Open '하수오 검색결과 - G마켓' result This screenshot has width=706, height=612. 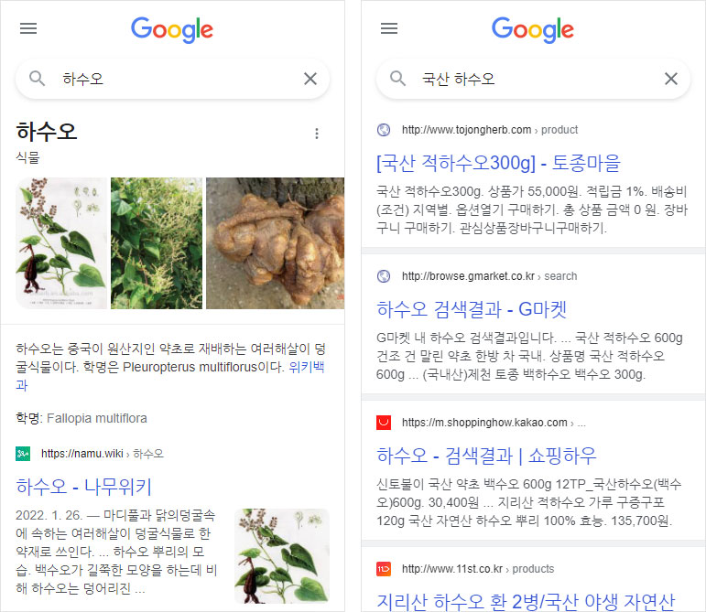(472, 307)
